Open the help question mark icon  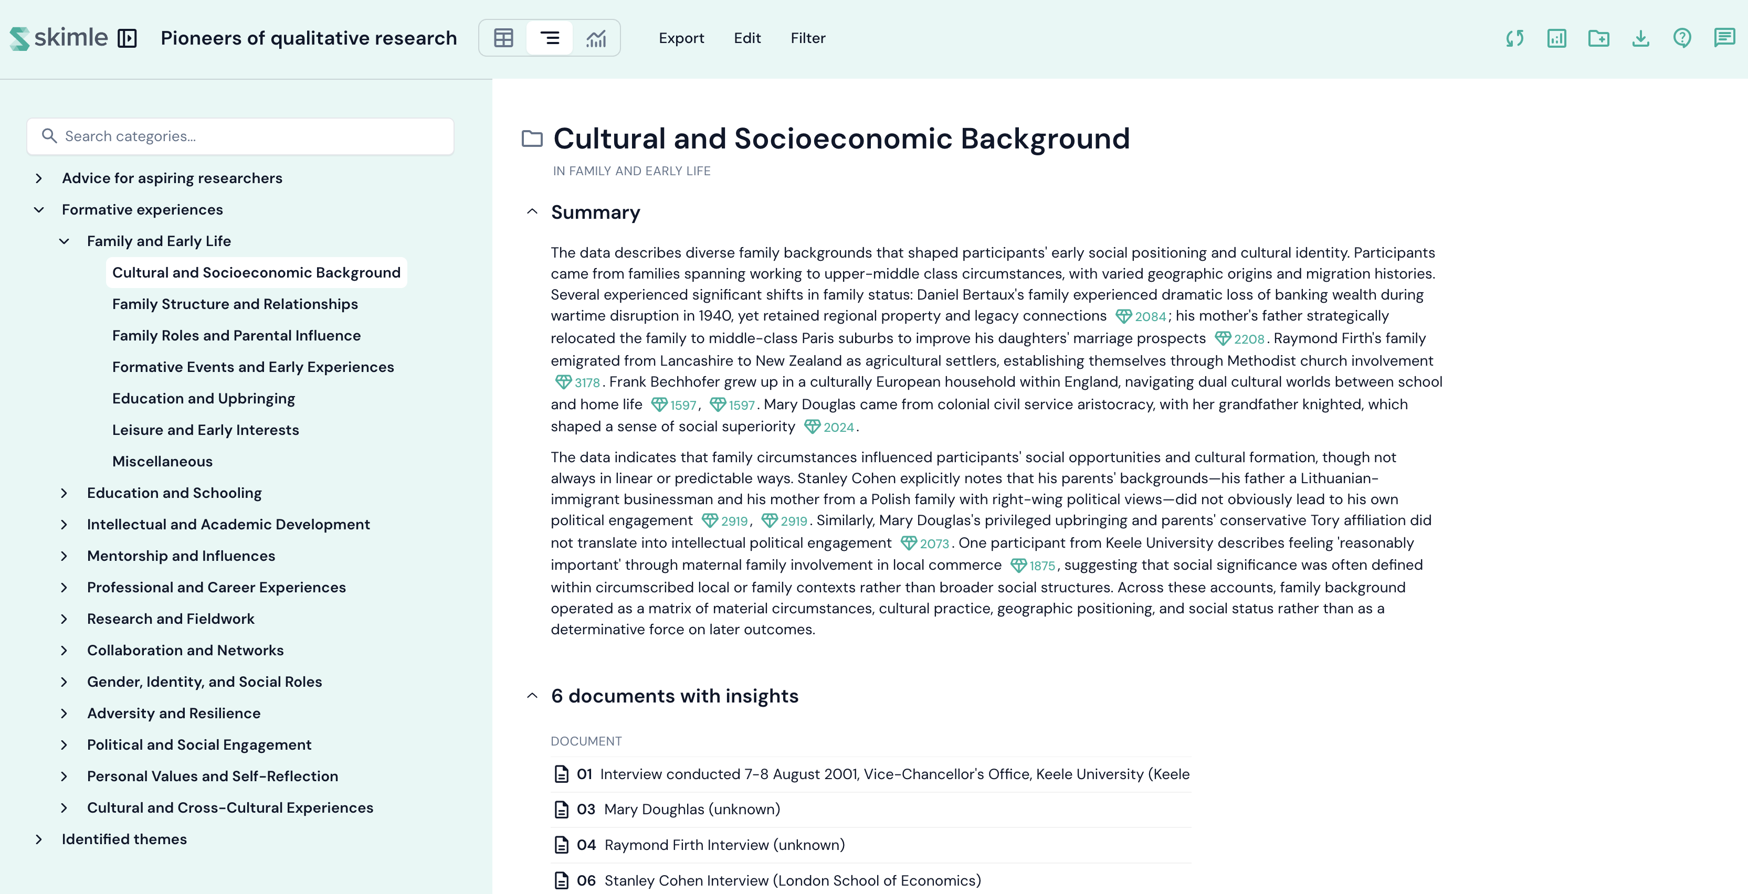(x=1681, y=38)
